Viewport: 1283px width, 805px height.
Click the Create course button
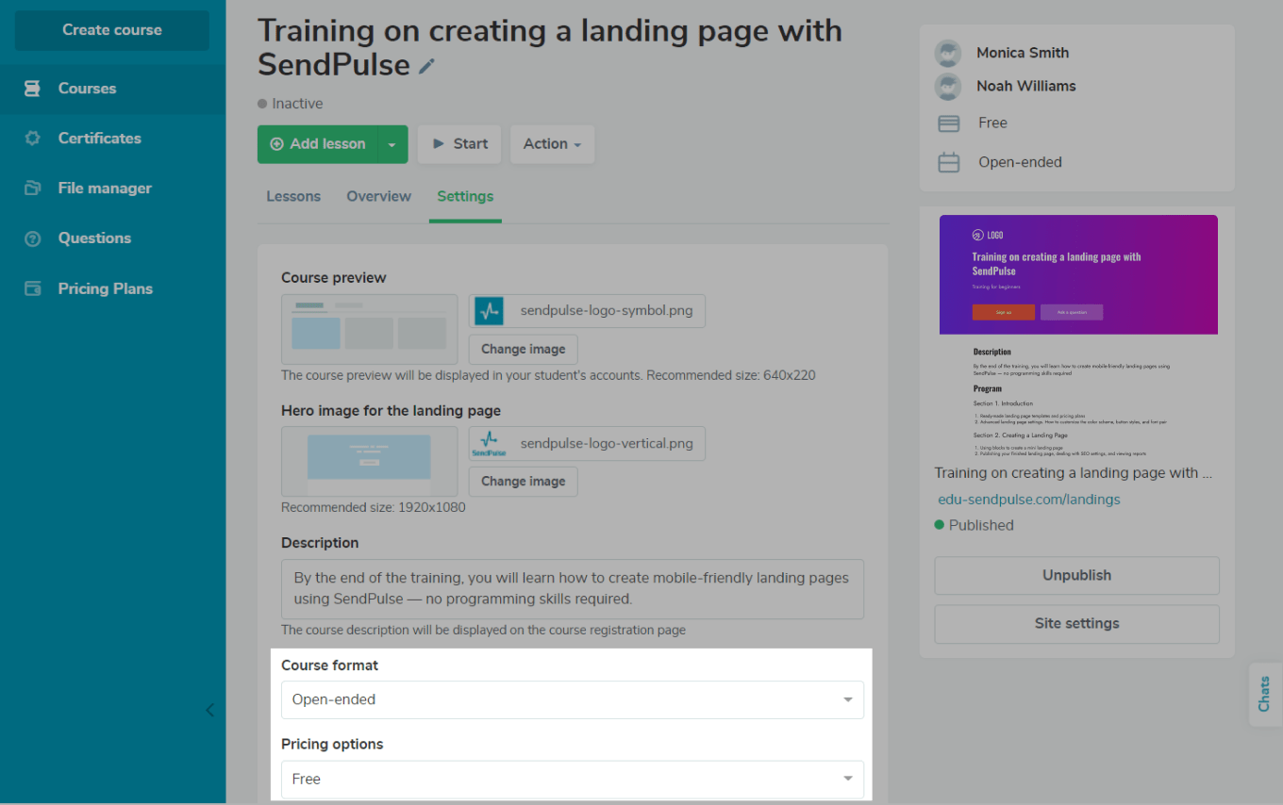[112, 30]
